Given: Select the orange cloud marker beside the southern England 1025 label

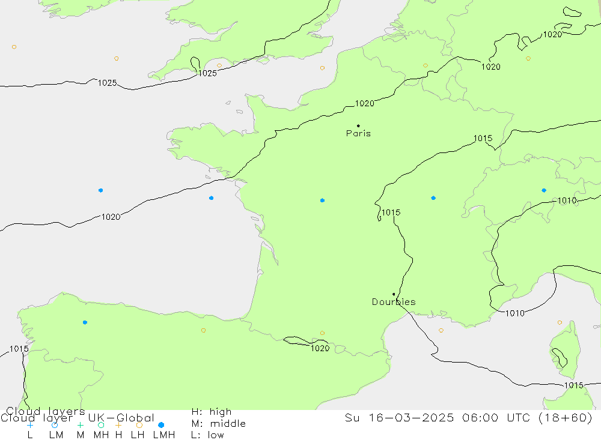Looking at the screenshot, I should coord(219,66).
